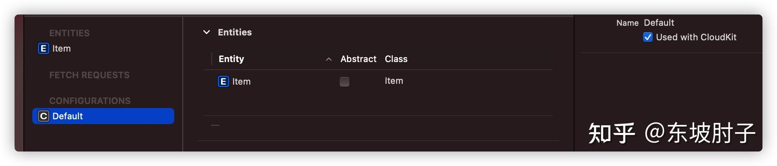Screen dimensions: 777x166
Task: Select the Item name in the sidebar
Action: pyautogui.click(x=61, y=48)
